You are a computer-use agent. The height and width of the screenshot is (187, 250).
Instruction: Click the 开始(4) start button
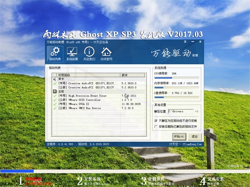click(179, 137)
